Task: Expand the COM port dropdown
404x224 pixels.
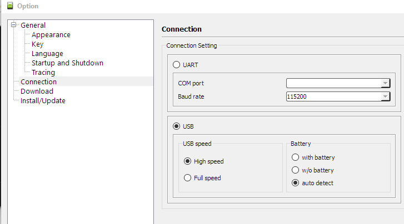Action: (385, 83)
